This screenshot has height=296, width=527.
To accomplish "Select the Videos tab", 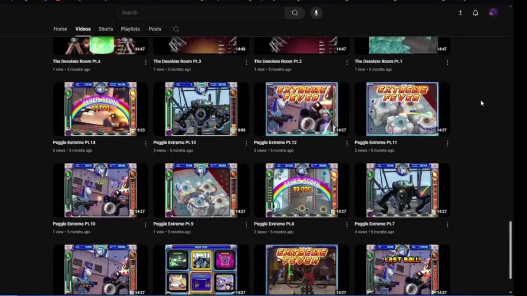I will point(83,29).
